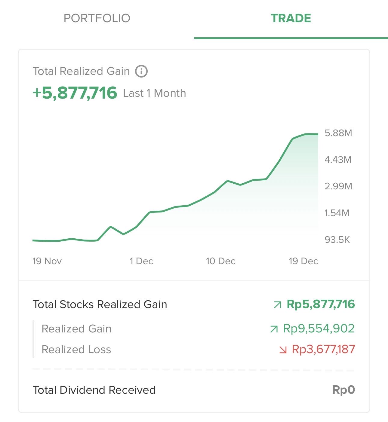This screenshot has width=388, height=422.
Task: Tap the Total Stocks Realized Gain row
Action: 100,304
